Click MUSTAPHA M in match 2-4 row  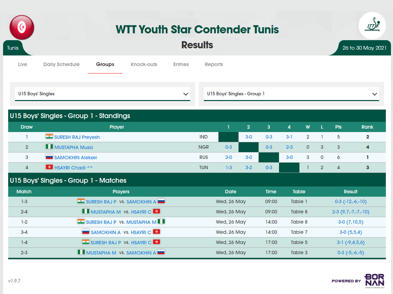point(106,212)
